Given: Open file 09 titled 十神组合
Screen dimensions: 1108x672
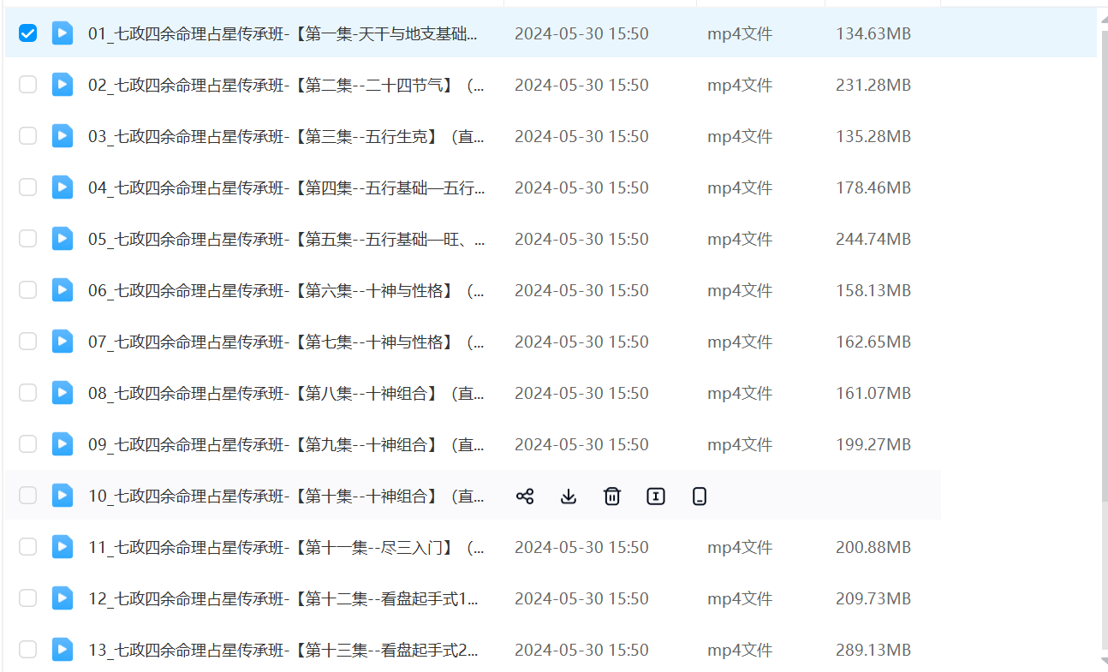Looking at the screenshot, I should click(286, 444).
